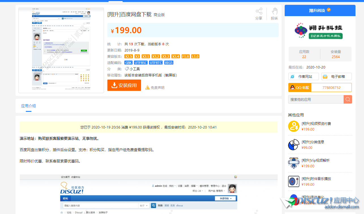Focus the 搜索他的应用 search field

(316, 99)
